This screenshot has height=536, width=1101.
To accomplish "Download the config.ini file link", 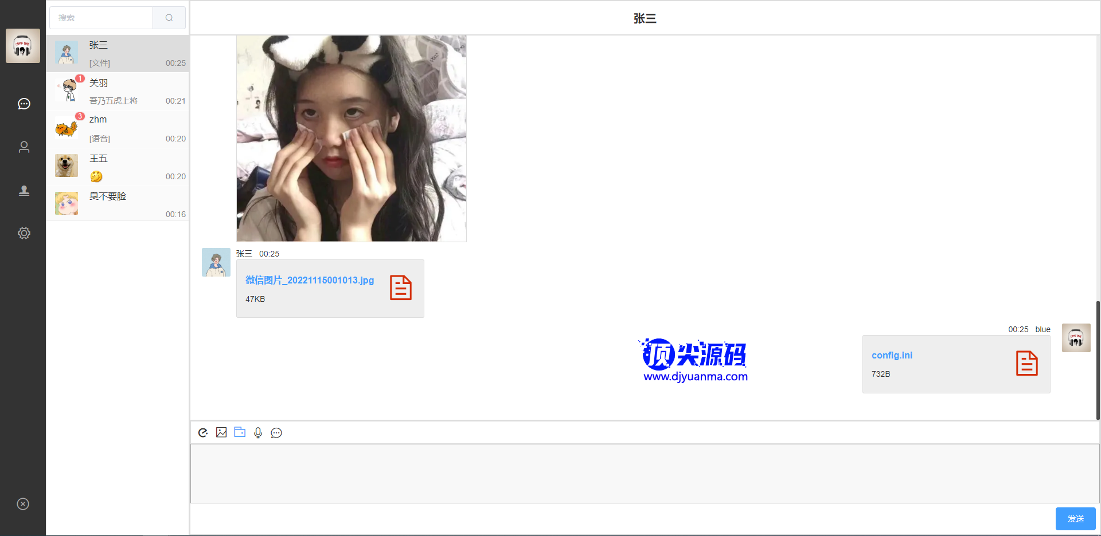I will coord(892,355).
